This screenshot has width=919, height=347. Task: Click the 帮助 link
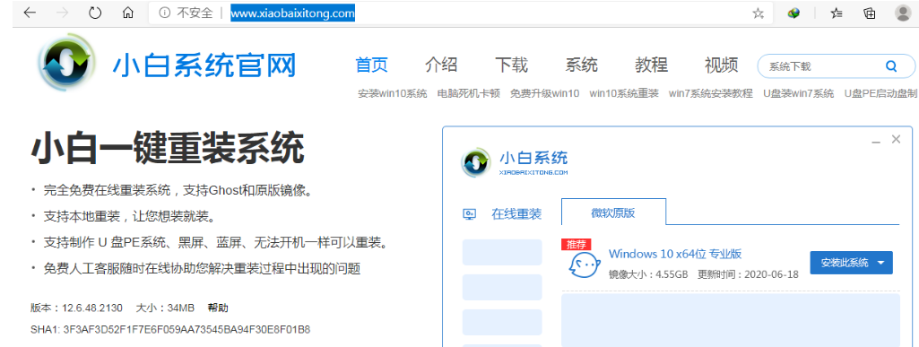pos(218,308)
